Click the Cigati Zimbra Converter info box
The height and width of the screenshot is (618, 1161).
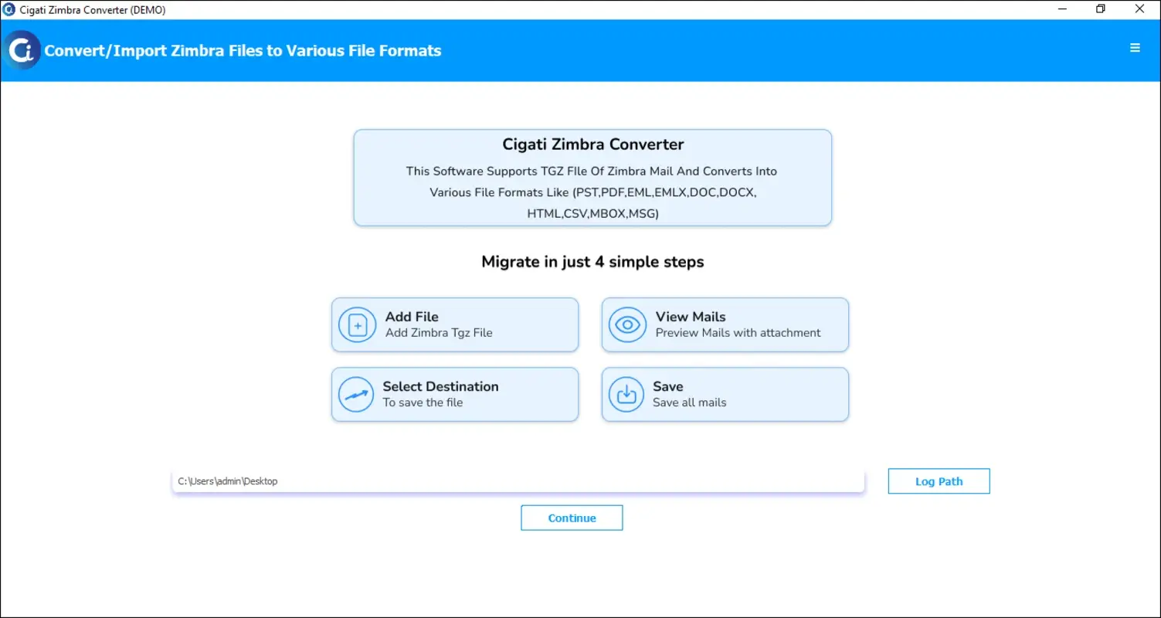pos(592,178)
